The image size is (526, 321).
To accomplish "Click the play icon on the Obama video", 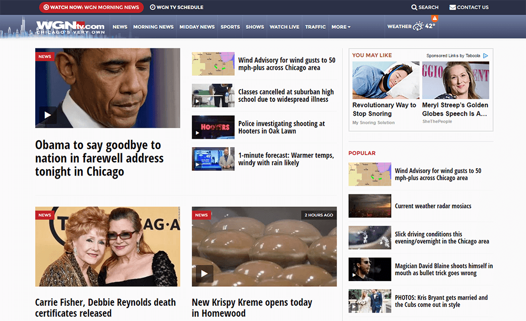I will 47,115.
